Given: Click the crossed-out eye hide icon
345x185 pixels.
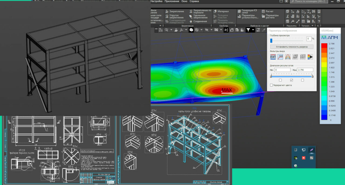Looking at the screenshot, I should pos(207,30).
